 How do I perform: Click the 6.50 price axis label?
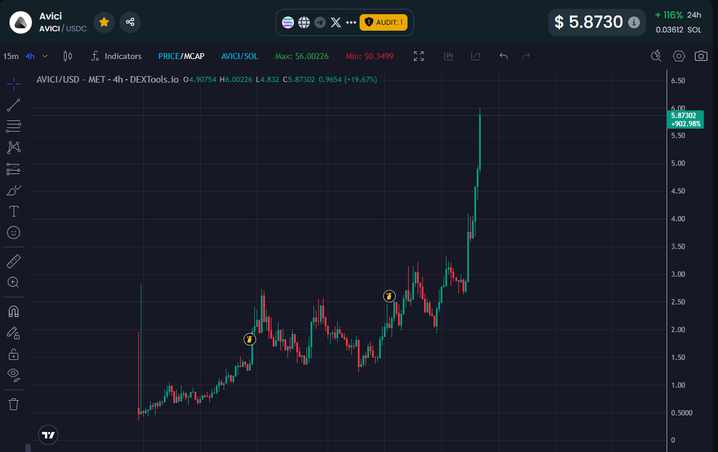(679, 80)
